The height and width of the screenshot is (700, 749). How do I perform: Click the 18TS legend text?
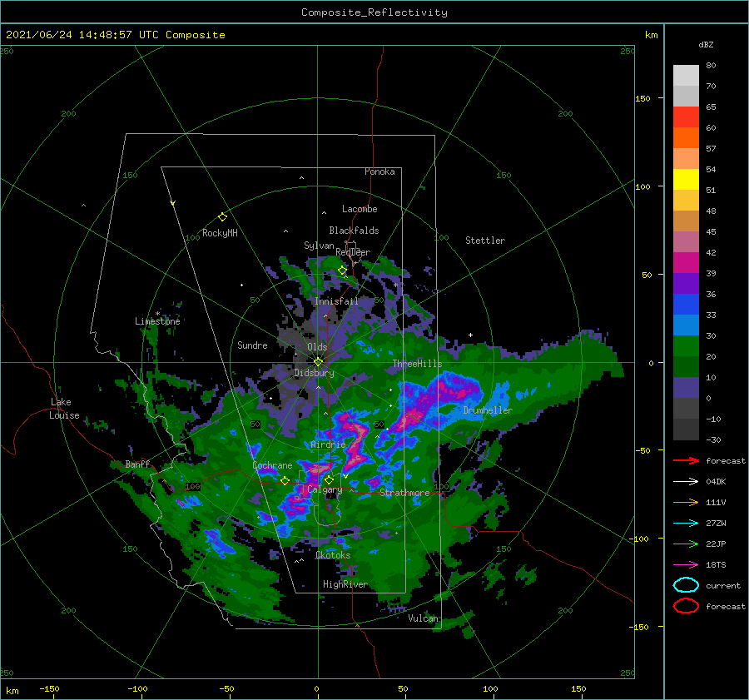point(716,565)
